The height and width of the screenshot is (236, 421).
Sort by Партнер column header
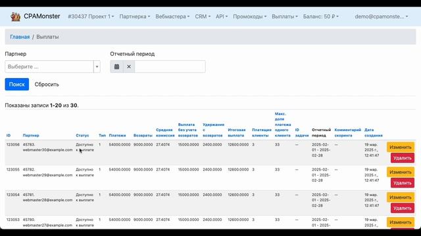pos(31,136)
